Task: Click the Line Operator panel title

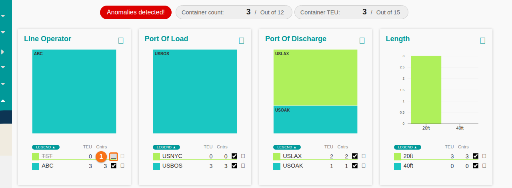Action: pyautogui.click(x=48, y=39)
